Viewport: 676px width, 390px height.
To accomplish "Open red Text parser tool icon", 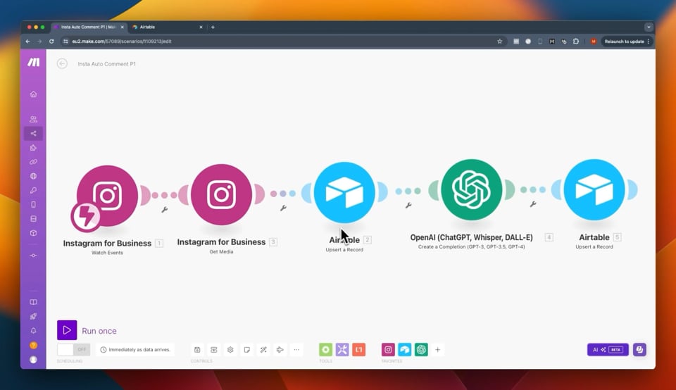I will (358, 349).
